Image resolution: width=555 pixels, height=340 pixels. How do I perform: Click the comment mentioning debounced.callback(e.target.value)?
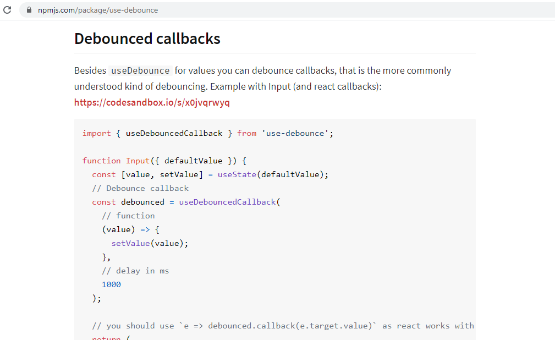(283, 326)
